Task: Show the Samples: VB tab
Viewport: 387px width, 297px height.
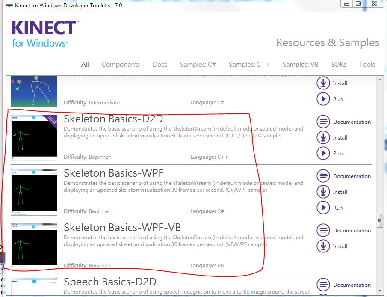Action: pos(300,65)
